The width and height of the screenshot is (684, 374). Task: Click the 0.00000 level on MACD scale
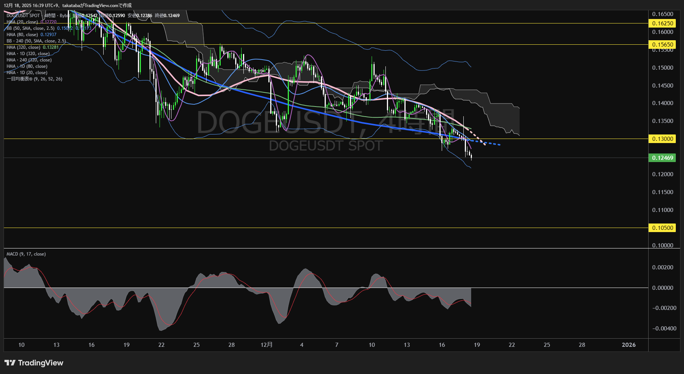click(662, 288)
